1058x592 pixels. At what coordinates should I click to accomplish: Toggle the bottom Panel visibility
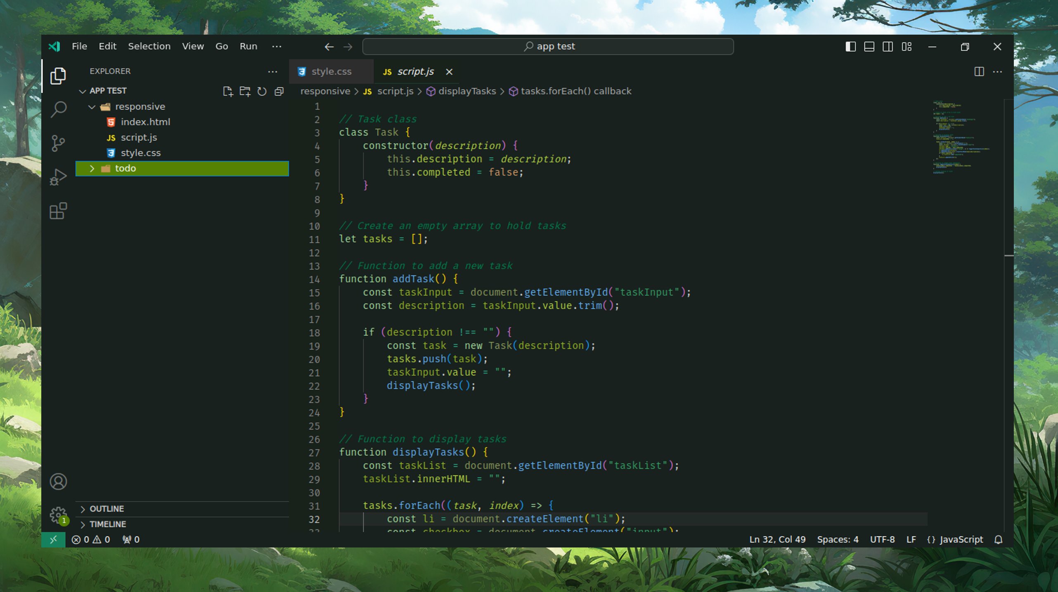pos(869,47)
